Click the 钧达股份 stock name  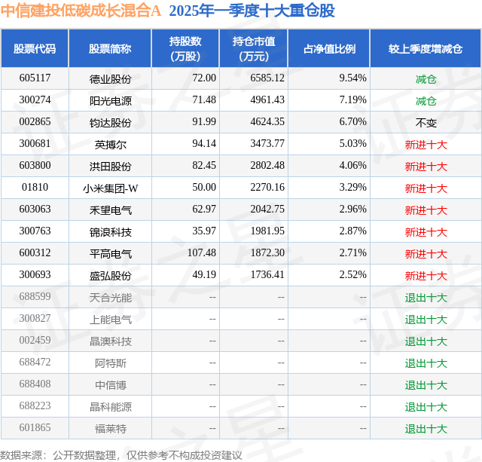click(111, 122)
